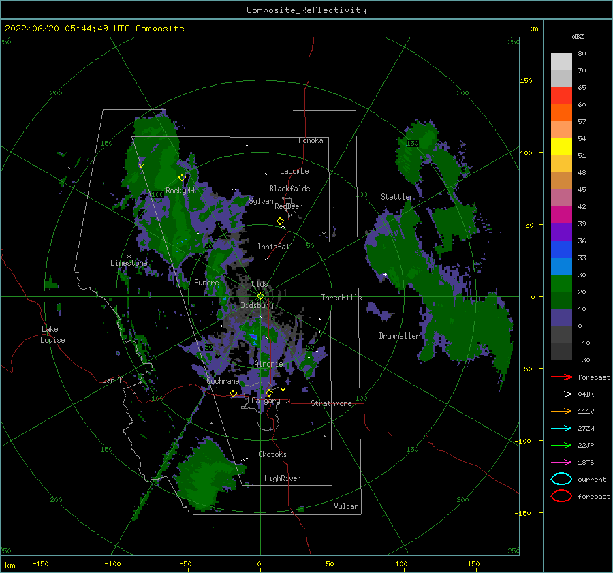Screen dimensions: 613x573
Task: Click the purple 0 to 10 dBZ color swatch
Action: [x=561, y=318]
